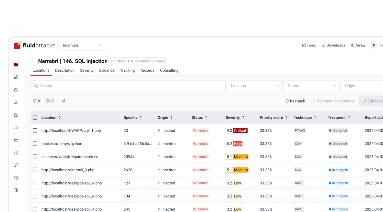The height and width of the screenshot is (212, 383).
Task: Check the sqli_4.php row with specific 245
Action: 35,209
